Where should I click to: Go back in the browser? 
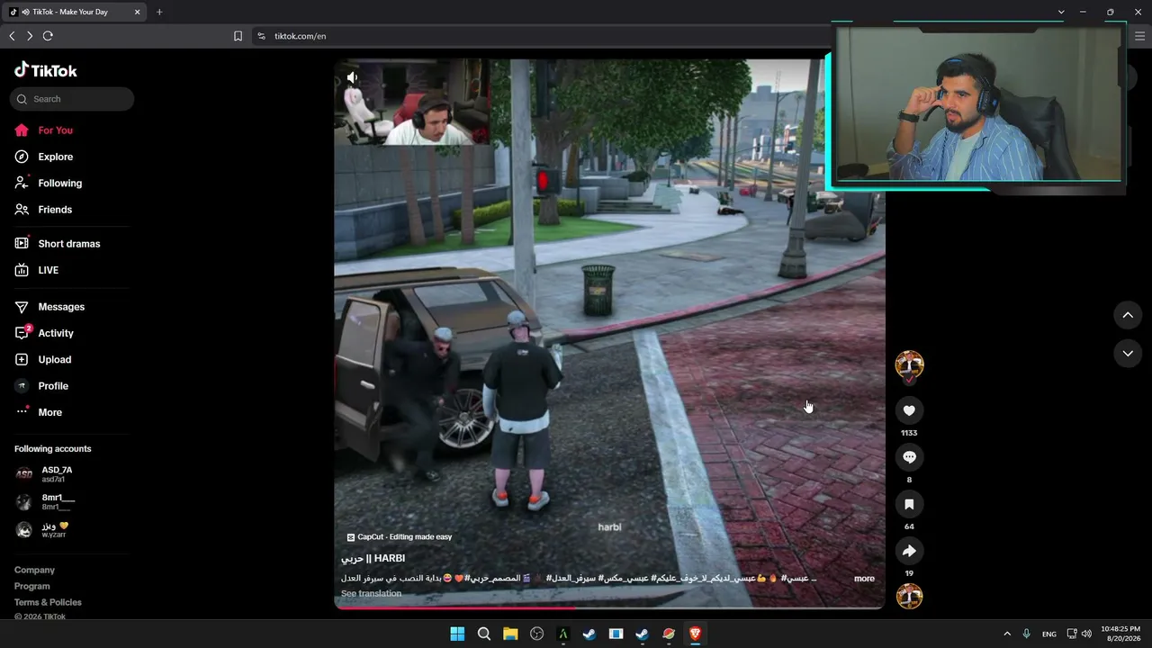(x=12, y=36)
